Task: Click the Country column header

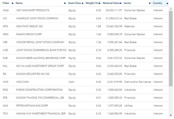Action: [157, 3]
